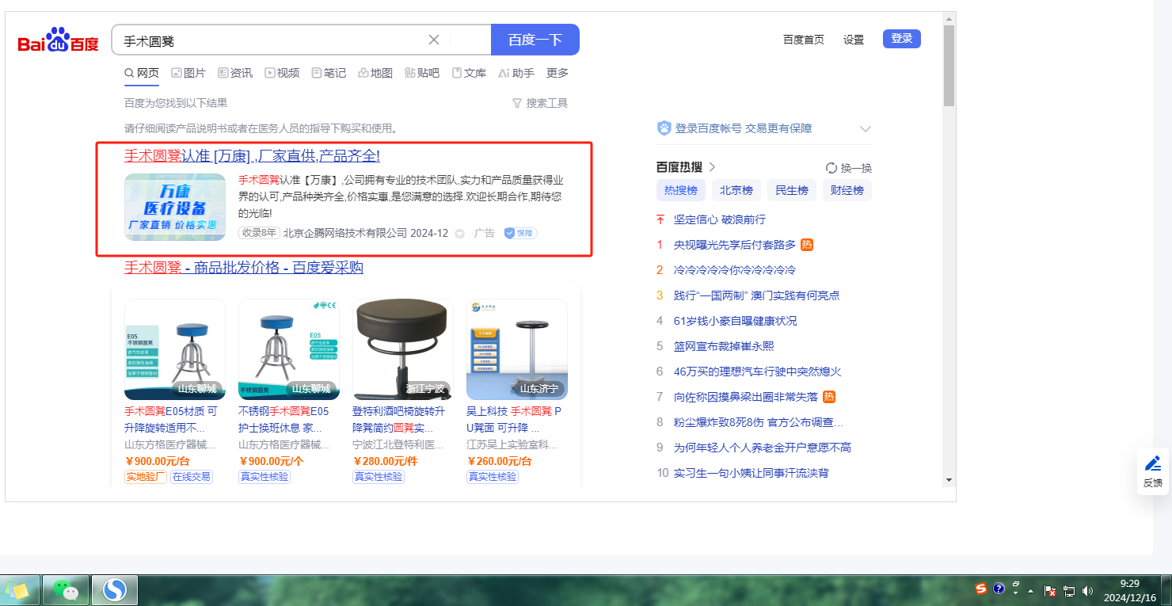Switch to the 财经榜 hot list tab
Viewport: 1172px width, 606px height.
point(847,190)
